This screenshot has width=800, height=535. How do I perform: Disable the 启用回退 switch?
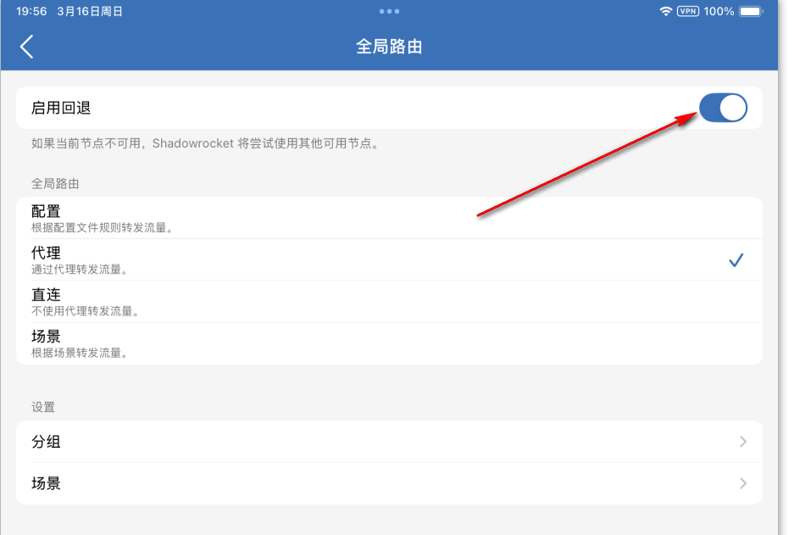click(x=723, y=108)
